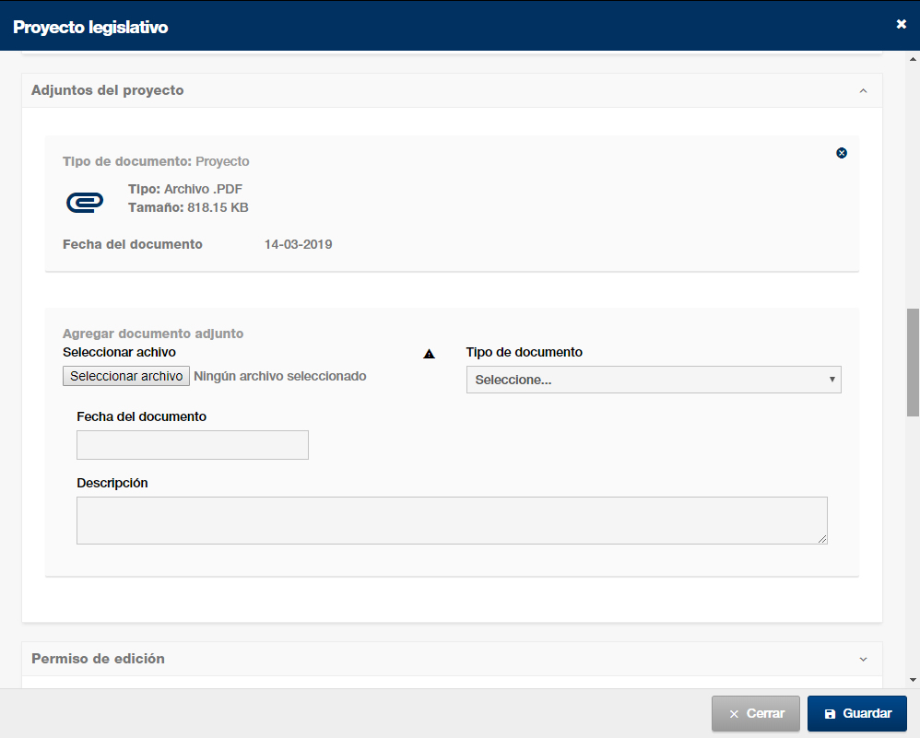Click the Tamaño: 818.15 KB text
This screenshot has height=738, width=920.
pos(188,207)
